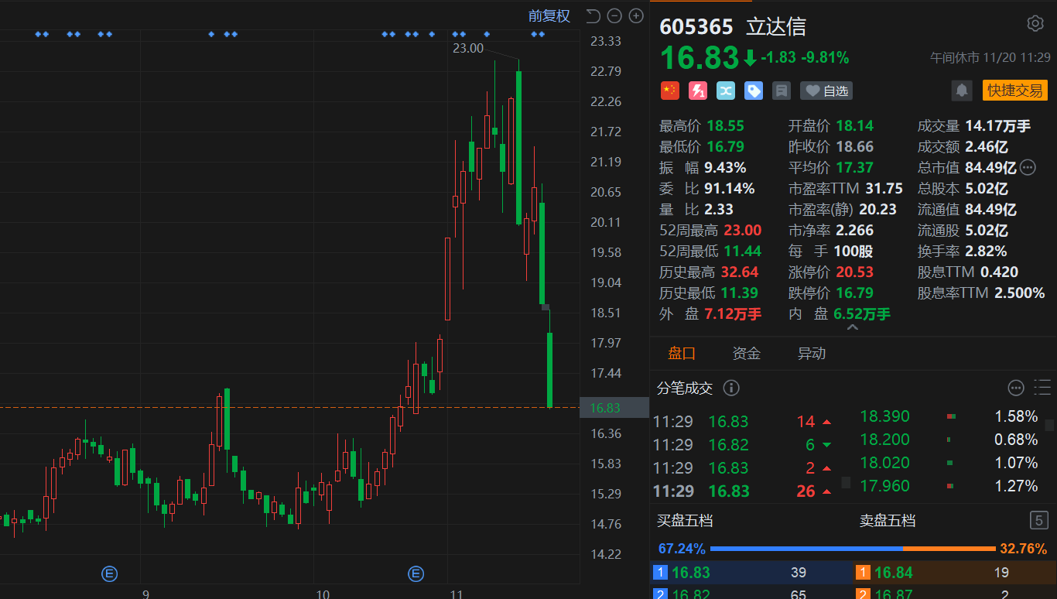The height and width of the screenshot is (599, 1057).
Task: Click the pink lightning bolt badge
Action: (x=698, y=91)
